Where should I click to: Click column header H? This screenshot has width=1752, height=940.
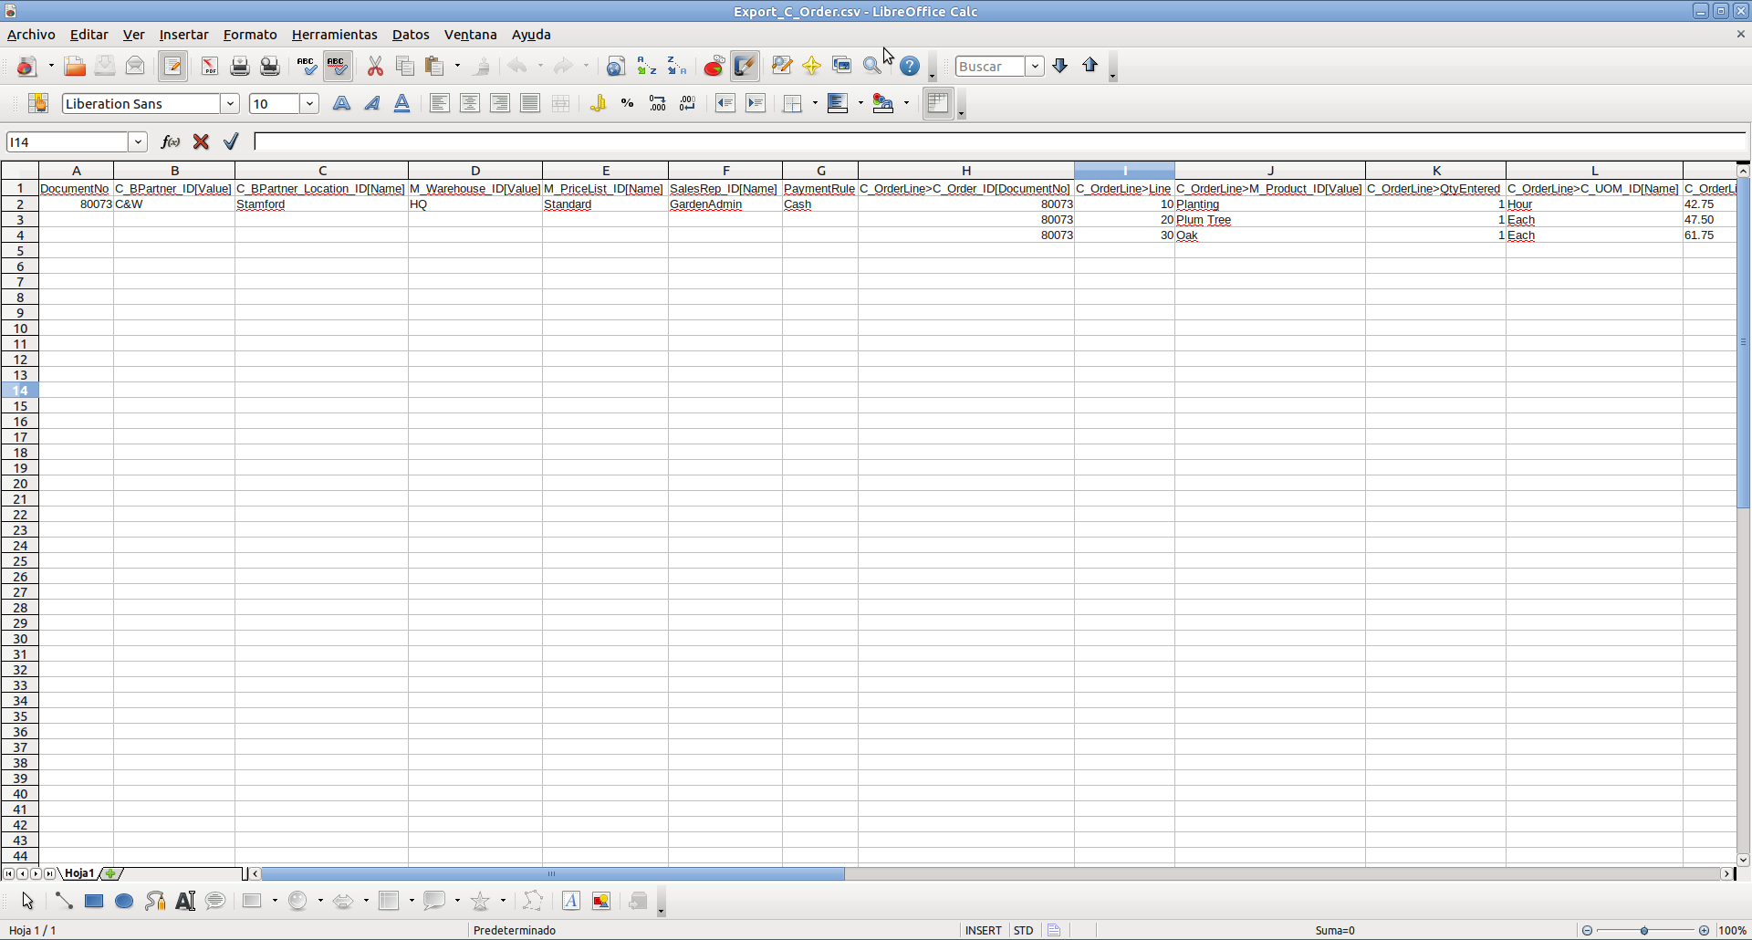[x=965, y=171]
